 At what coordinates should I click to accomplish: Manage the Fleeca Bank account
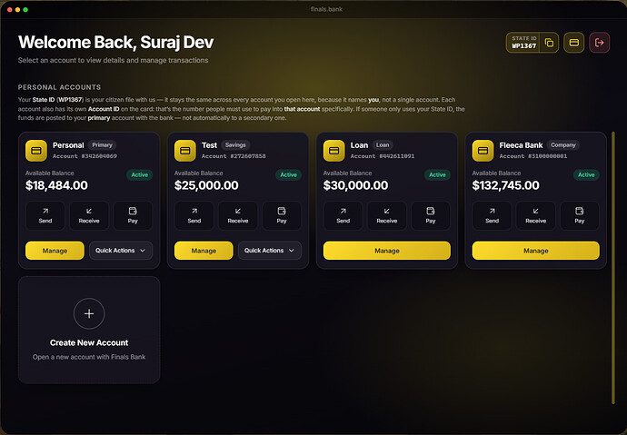(536, 251)
